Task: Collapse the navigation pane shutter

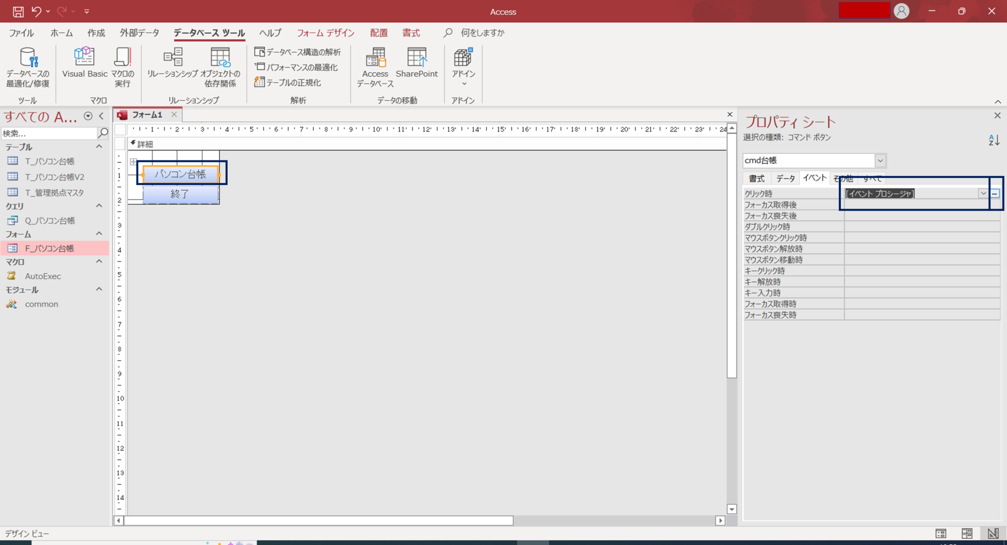Action: (101, 116)
